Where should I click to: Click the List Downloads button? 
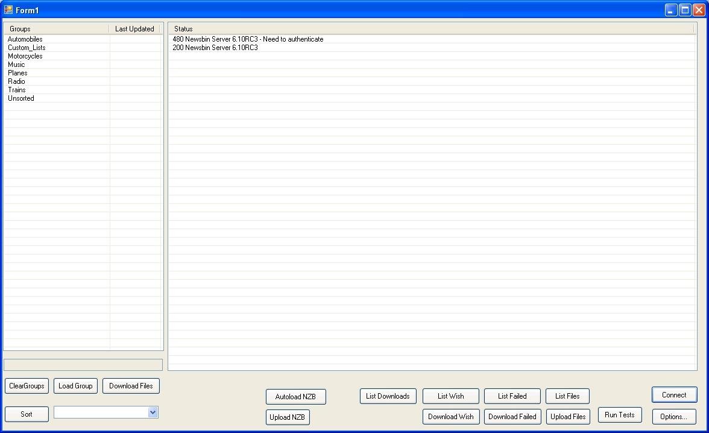388,396
